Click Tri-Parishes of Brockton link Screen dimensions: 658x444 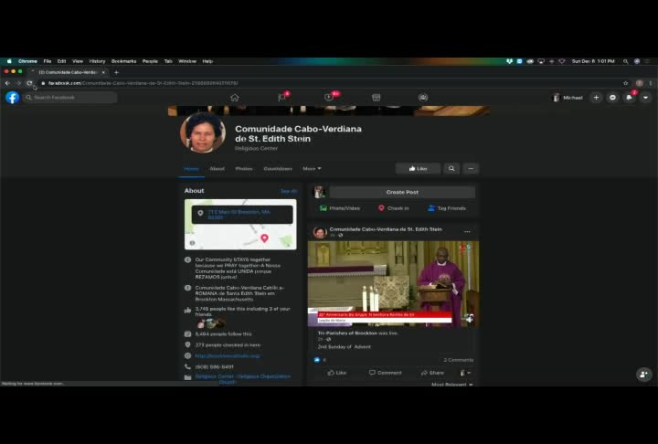click(347, 333)
